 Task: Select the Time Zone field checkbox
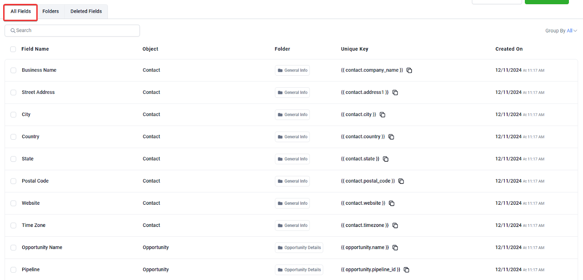tap(13, 225)
